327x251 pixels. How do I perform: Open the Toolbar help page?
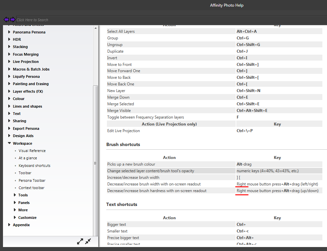25,173
